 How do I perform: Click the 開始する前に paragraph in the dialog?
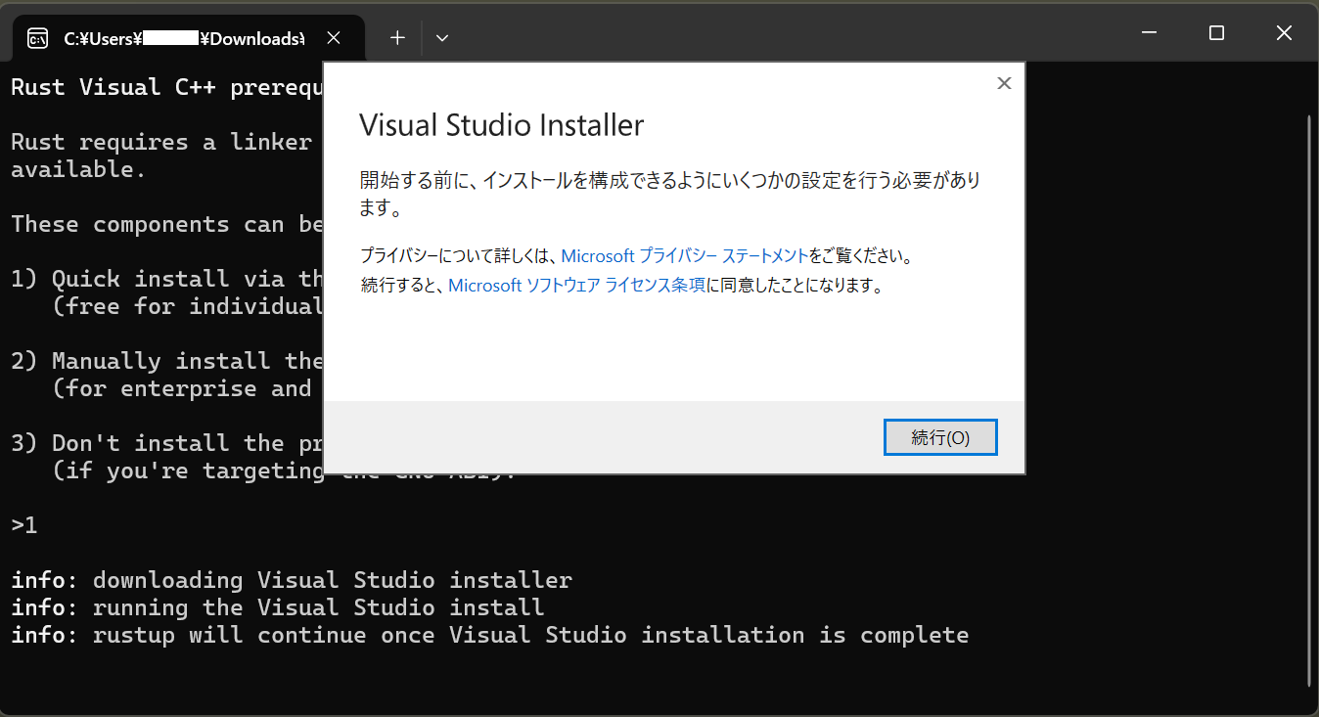click(x=670, y=195)
